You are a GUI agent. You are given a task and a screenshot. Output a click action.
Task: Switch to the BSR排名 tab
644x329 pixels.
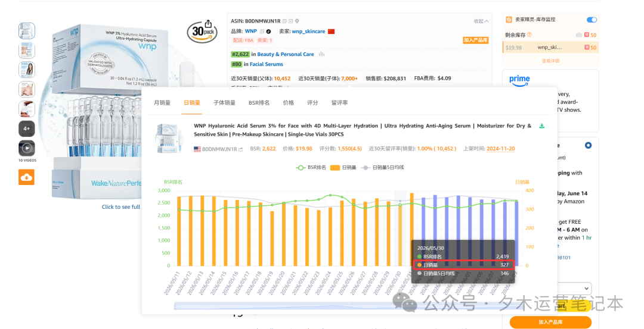(259, 103)
